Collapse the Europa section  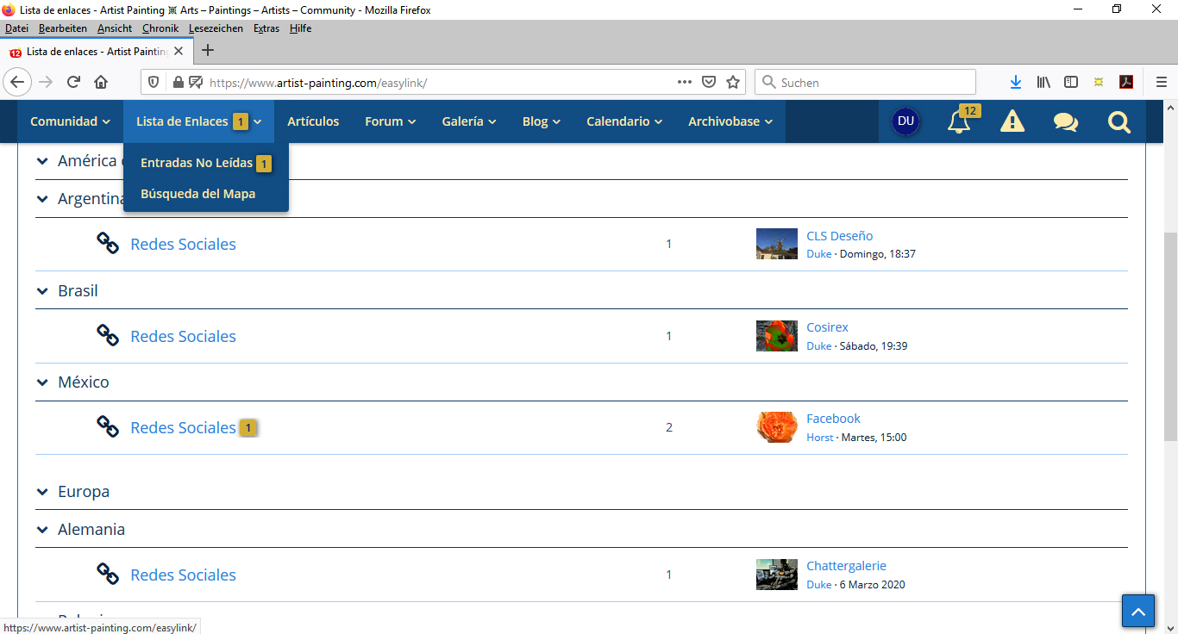[42, 492]
